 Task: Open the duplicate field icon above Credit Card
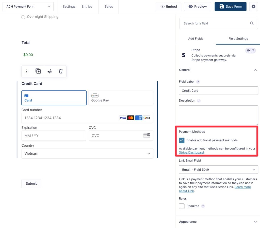pyautogui.click(x=38, y=71)
